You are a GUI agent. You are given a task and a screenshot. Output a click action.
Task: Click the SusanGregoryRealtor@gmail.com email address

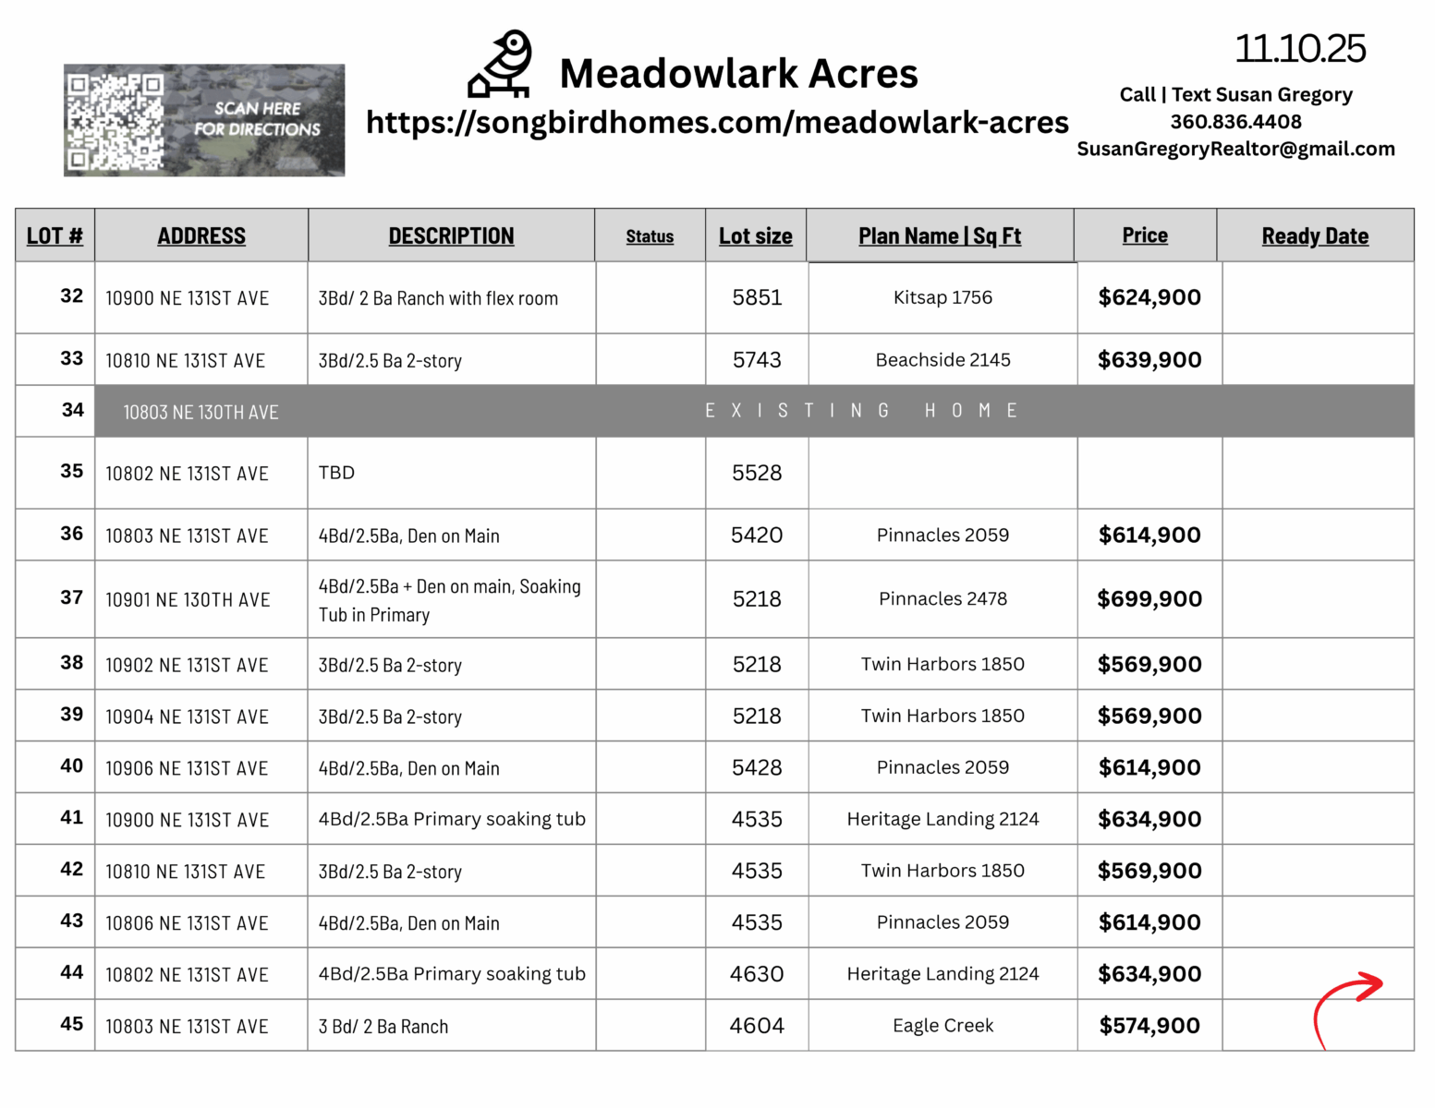point(1235,149)
